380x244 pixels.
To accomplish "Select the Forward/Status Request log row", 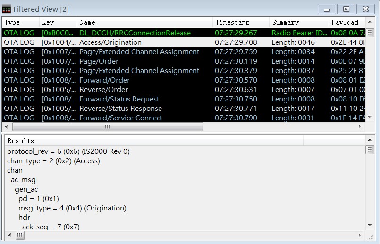I will point(184,99).
